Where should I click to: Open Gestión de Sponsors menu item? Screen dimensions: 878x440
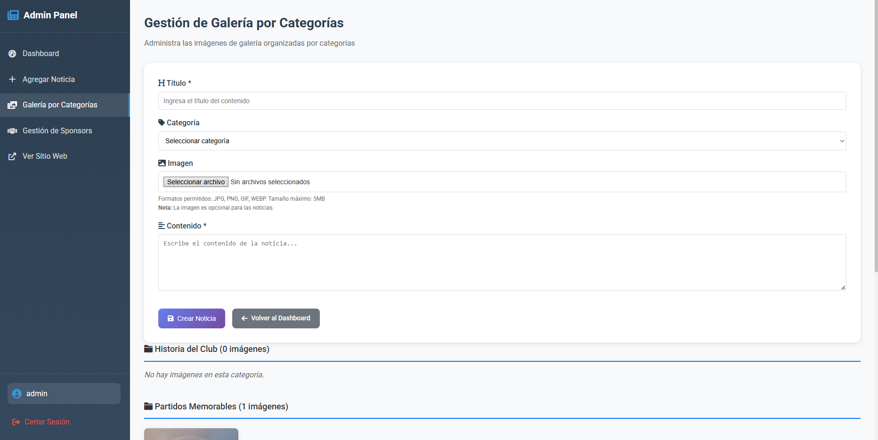tap(57, 131)
